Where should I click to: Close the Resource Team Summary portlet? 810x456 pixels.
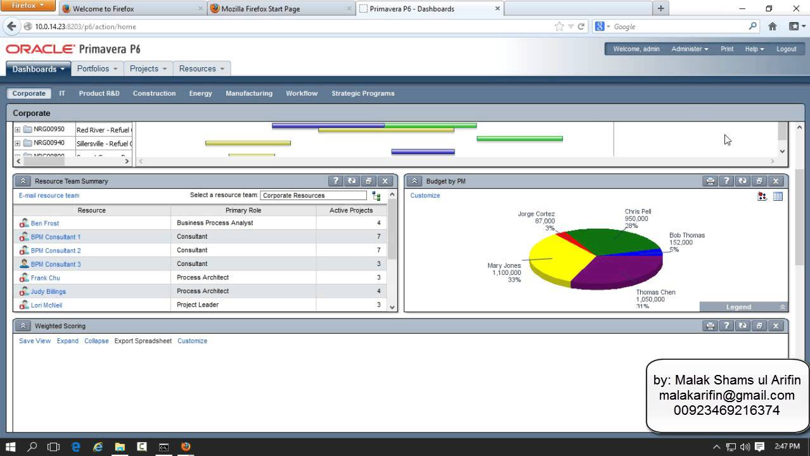tap(385, 181)
